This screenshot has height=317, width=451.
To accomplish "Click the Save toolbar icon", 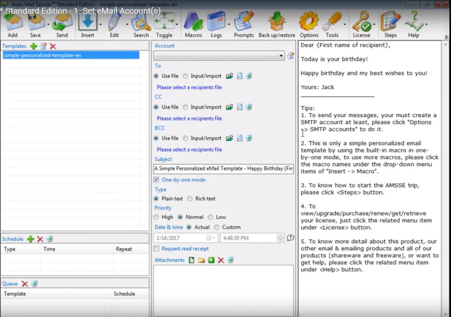I will coord(36,26).
